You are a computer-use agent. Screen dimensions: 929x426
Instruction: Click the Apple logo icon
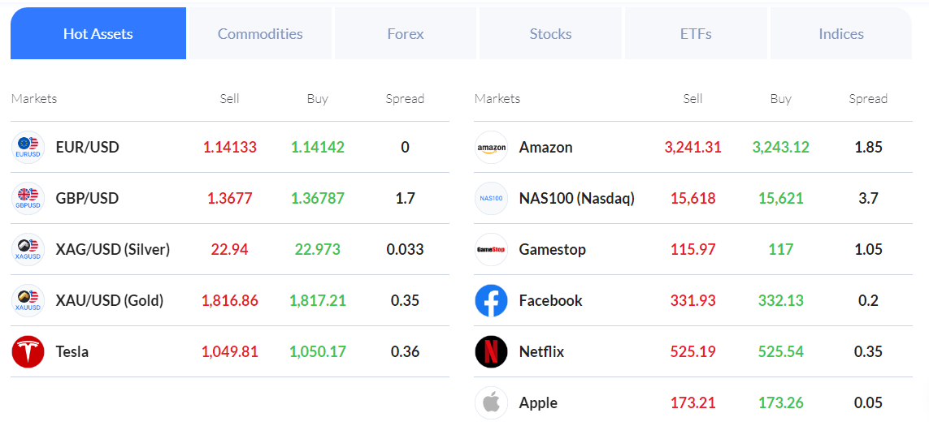point(491,403)
